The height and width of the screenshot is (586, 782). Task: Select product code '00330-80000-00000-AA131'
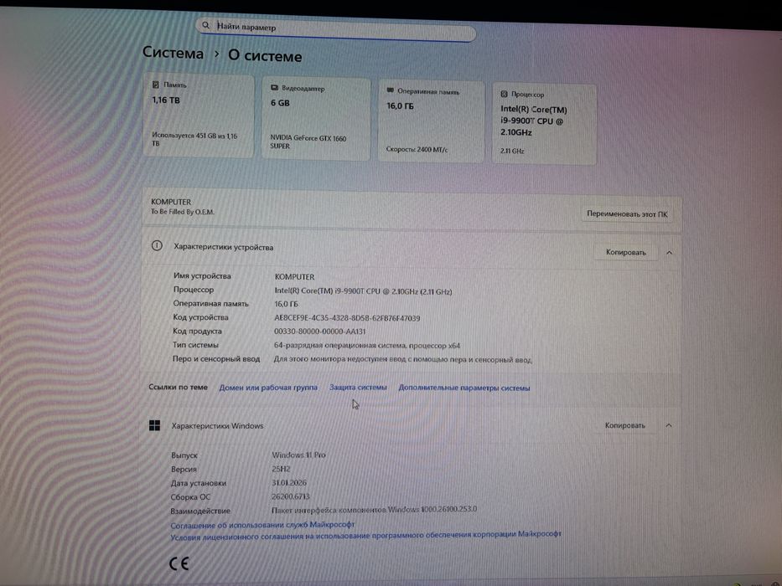point(319,332)
